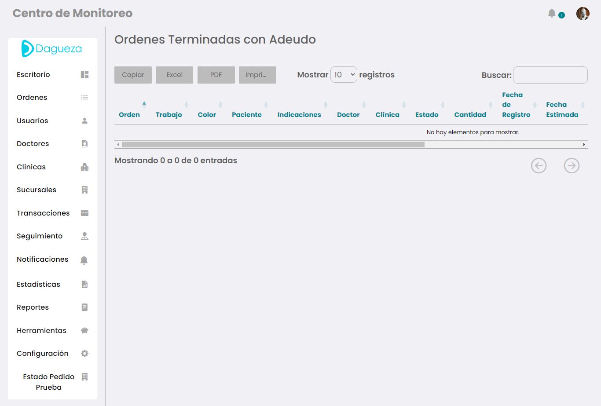Click inside the Buscar search field

(x=550, y=75)
